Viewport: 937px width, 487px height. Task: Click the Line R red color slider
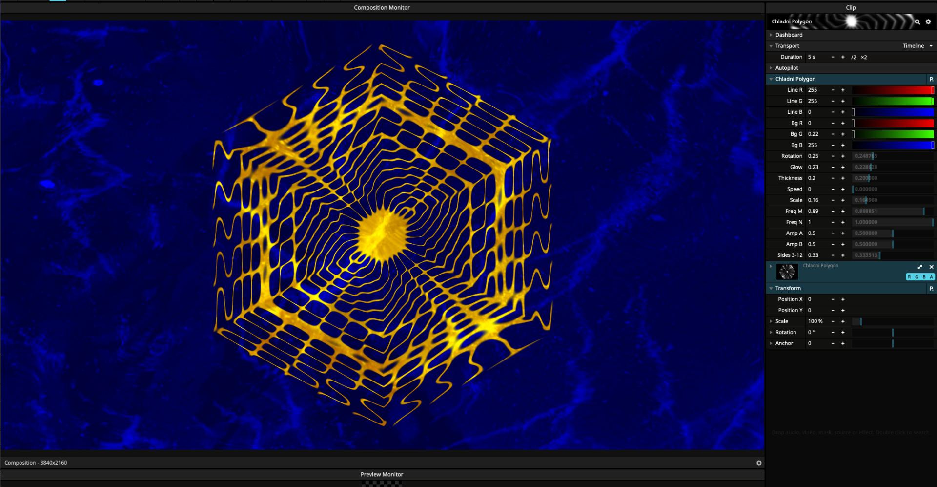(x=893, y=90)
